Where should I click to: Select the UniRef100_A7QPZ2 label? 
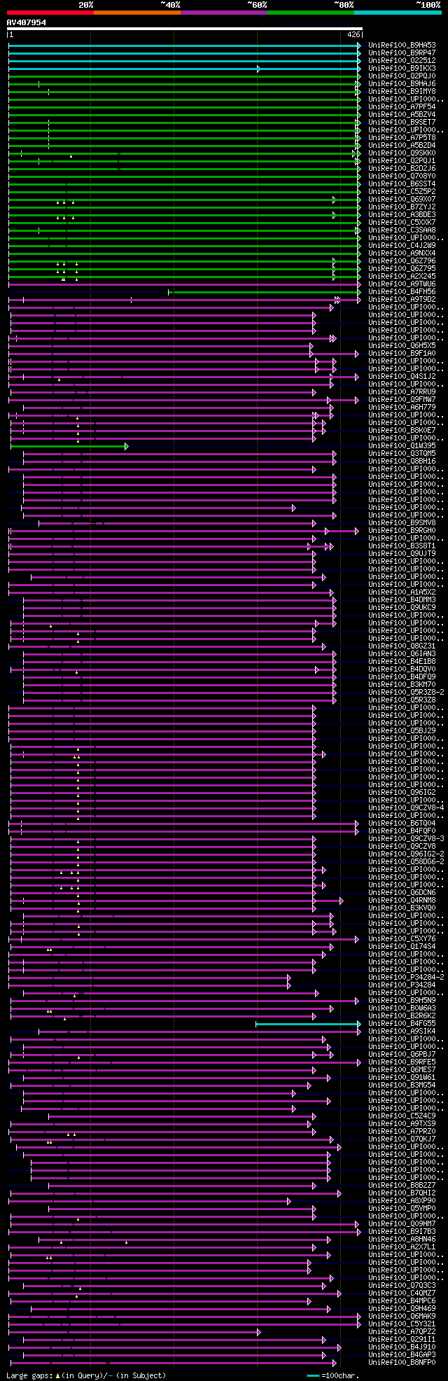click(402, 1332)
